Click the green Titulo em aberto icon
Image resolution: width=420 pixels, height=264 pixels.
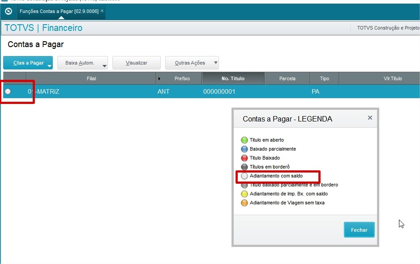tap(244, 140)
